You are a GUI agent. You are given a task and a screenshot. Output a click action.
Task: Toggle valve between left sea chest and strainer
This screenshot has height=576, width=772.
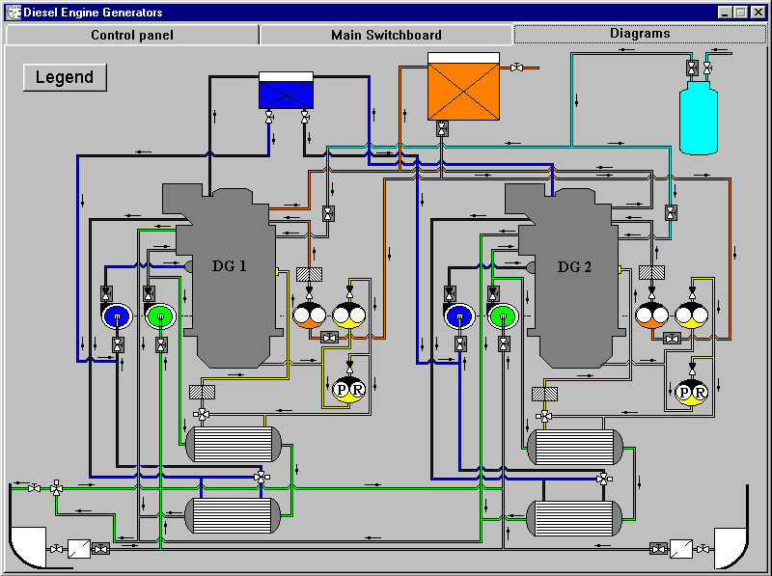57,548
